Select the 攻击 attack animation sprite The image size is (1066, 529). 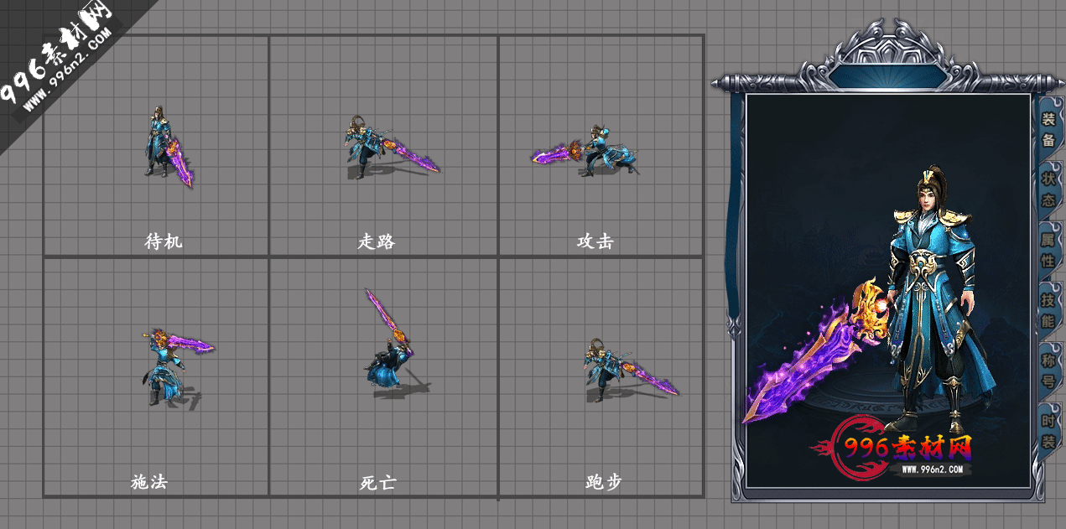click(585, 150)
